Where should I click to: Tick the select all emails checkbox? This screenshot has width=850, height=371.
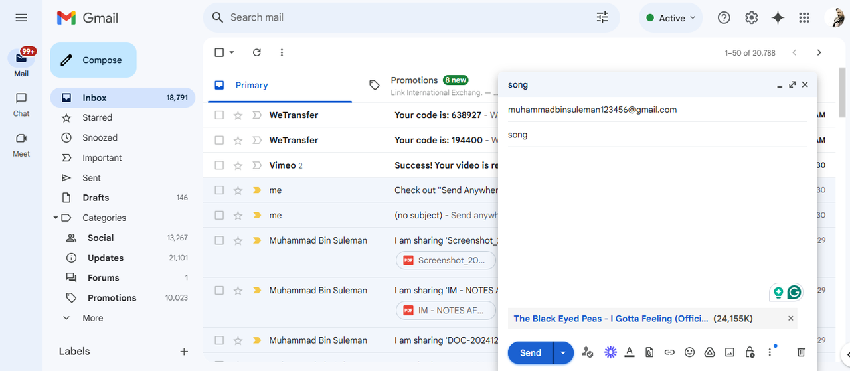coord(219,52)
